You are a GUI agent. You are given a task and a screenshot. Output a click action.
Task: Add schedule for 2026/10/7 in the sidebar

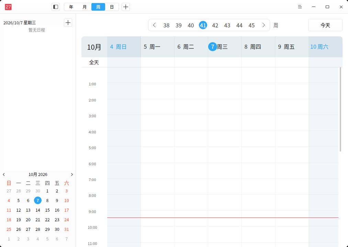(68, 23)
